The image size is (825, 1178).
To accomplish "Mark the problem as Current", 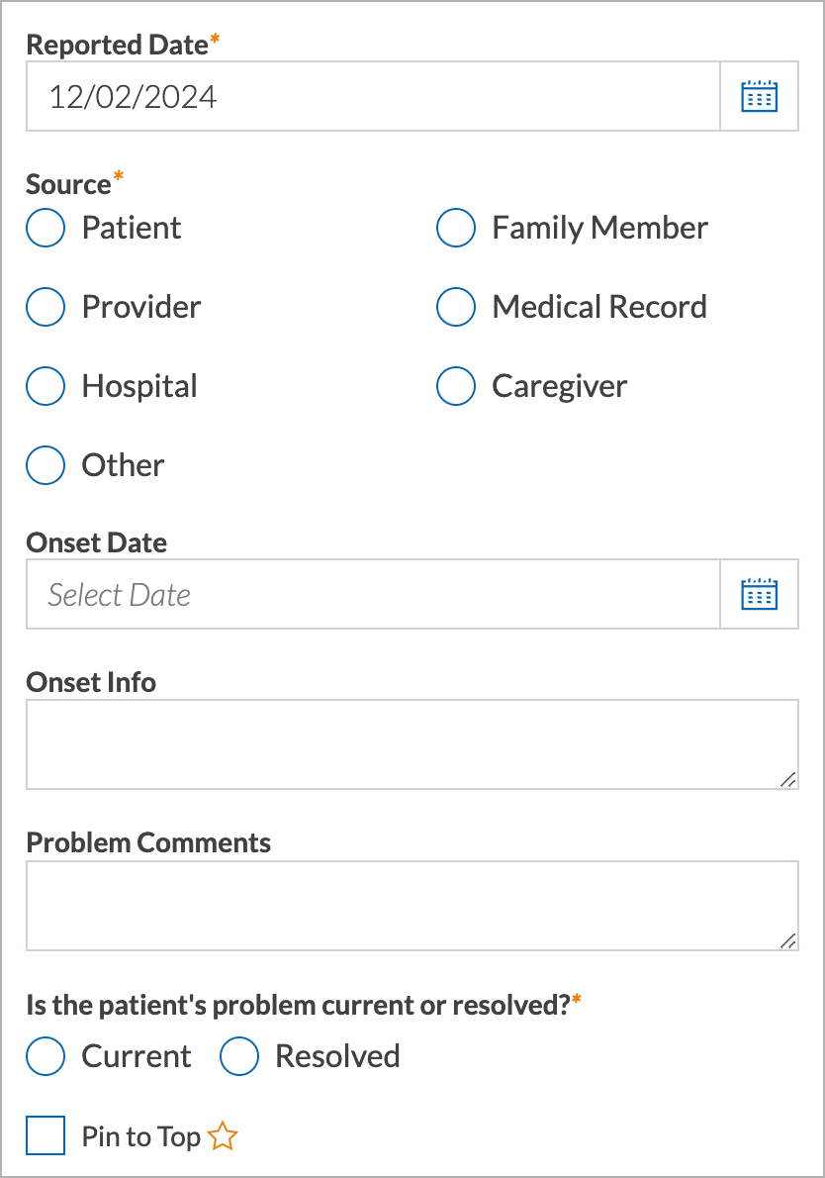I will click(46, 1055).
